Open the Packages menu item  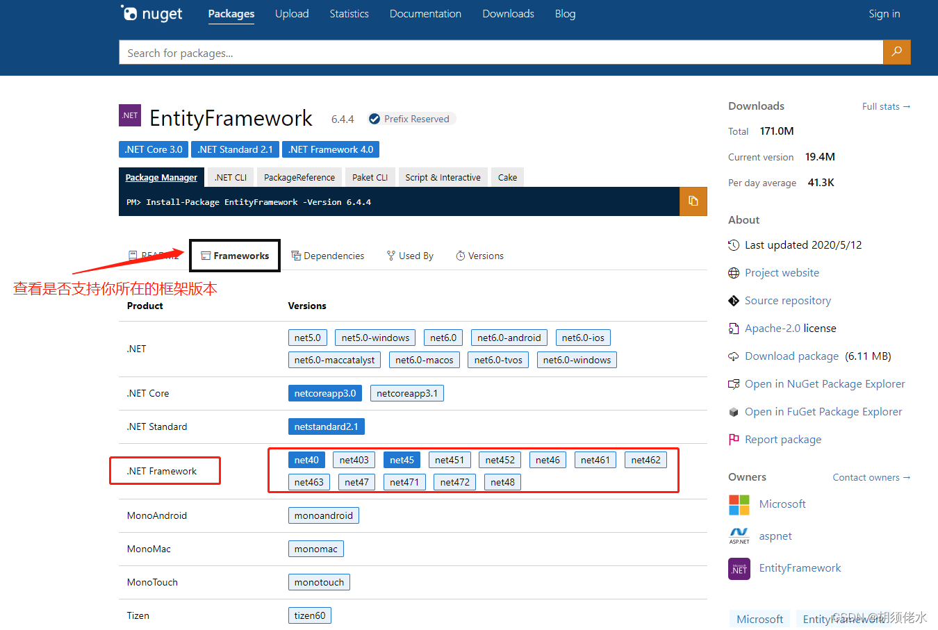[x=231, y=13]
